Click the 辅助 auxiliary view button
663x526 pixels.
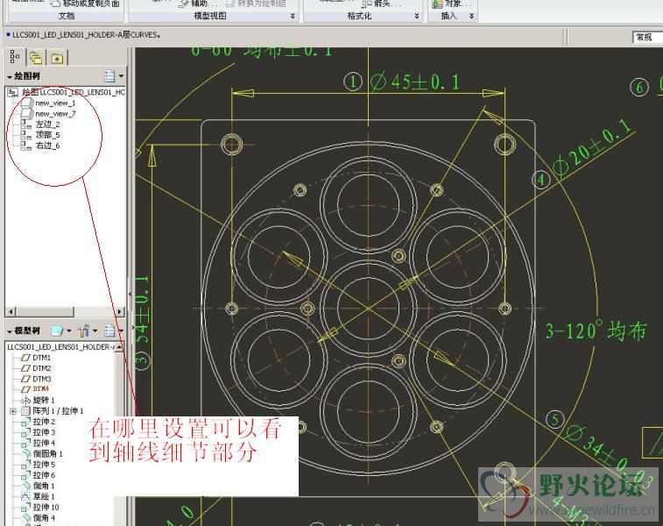(197, 4)
